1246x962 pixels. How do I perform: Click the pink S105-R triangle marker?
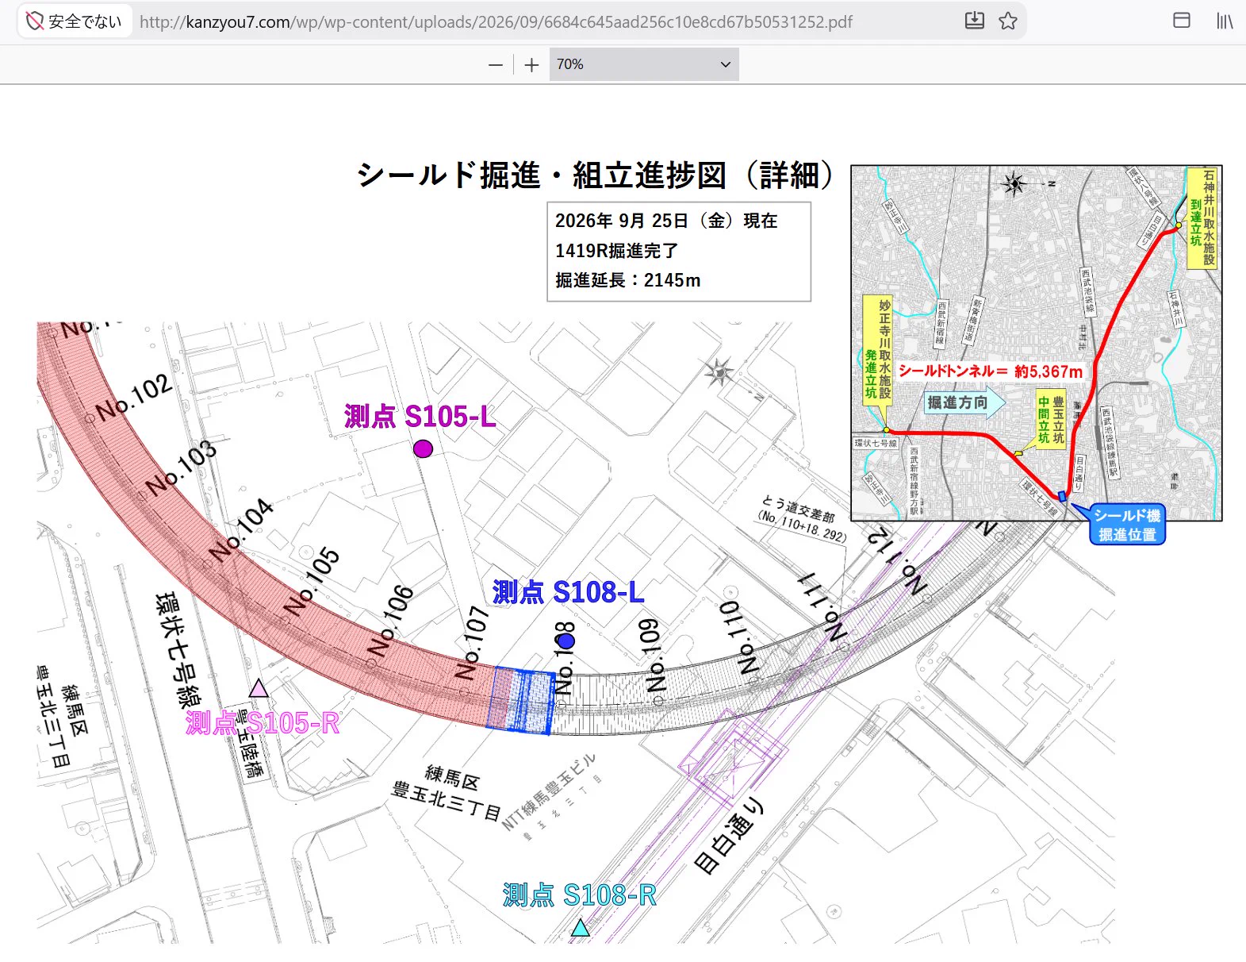(x=259, y=687)
